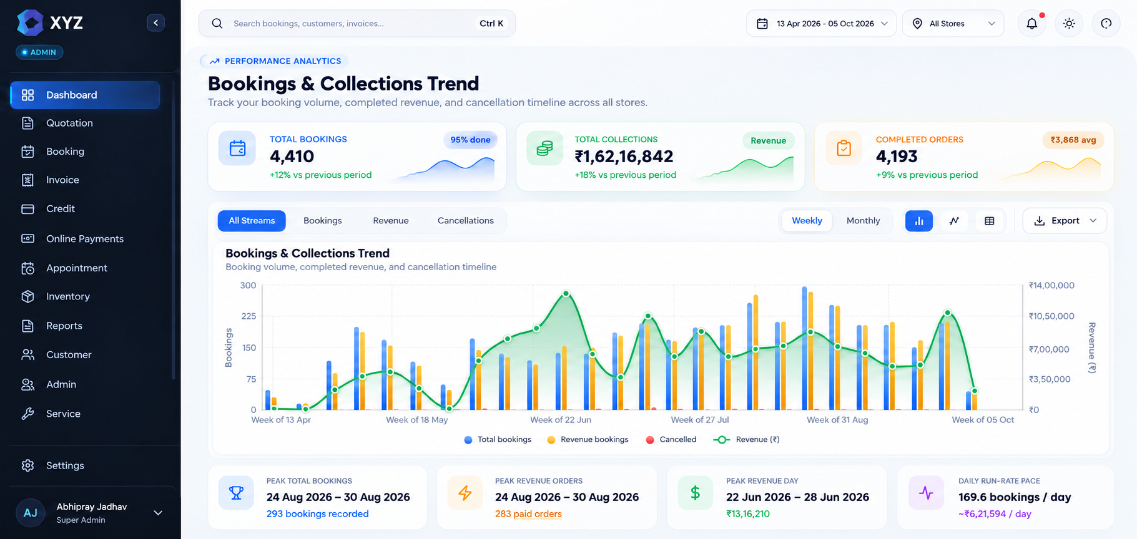The width and height of the screenshot is (1137, 539).
Task: Toggle the Cancelled legend swatch
Action: point(650,440)
